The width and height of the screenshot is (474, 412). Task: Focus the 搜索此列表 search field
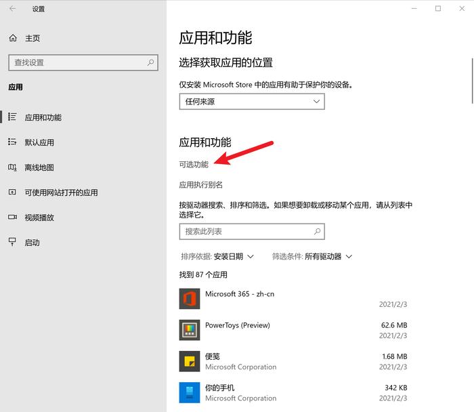(x=252, y=231)
